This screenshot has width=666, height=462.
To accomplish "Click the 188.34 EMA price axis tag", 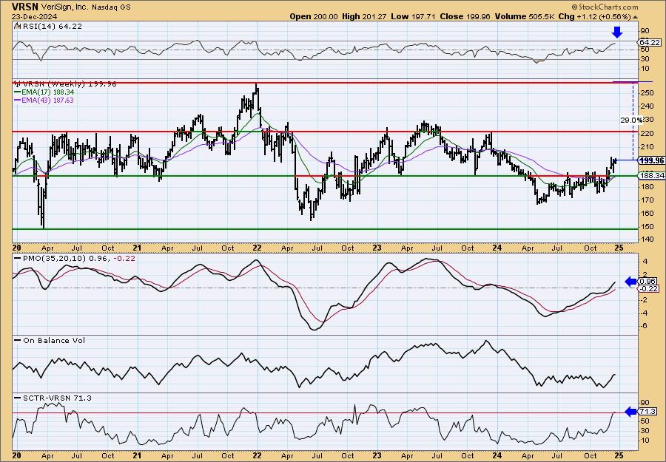I will coord(652,175).
